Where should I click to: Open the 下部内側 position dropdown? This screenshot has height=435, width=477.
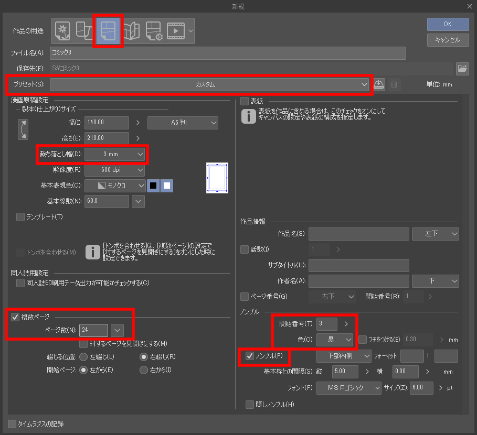click(x=344, y=356)
